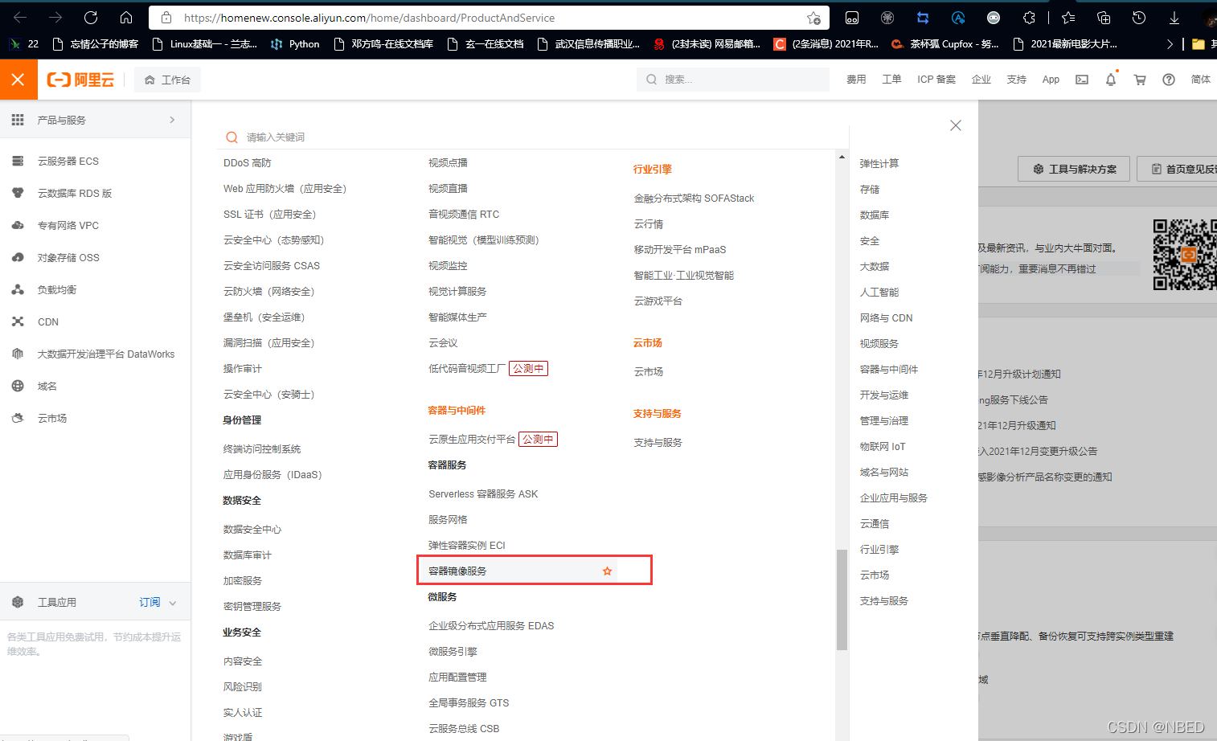Open the 工单 menu
The height and width of the screenshot is (741, 1217).
pos(891,80)
